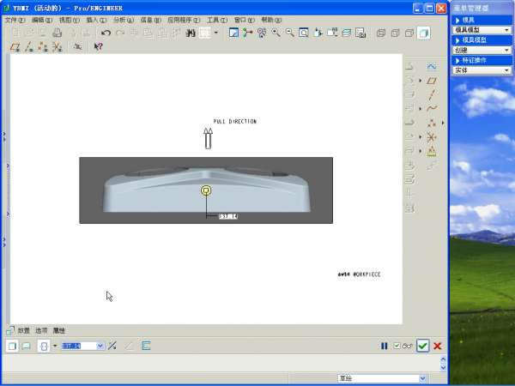Expand the datum point tool flyout arrow
This screenshot has width=515, height=386.
coord(443,123)
